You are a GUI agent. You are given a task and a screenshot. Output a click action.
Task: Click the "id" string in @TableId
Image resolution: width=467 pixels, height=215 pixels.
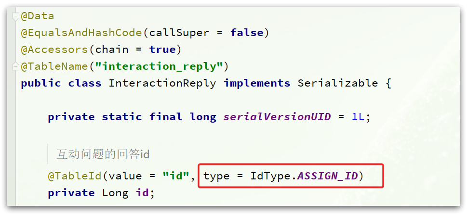(x=176, y=176)
